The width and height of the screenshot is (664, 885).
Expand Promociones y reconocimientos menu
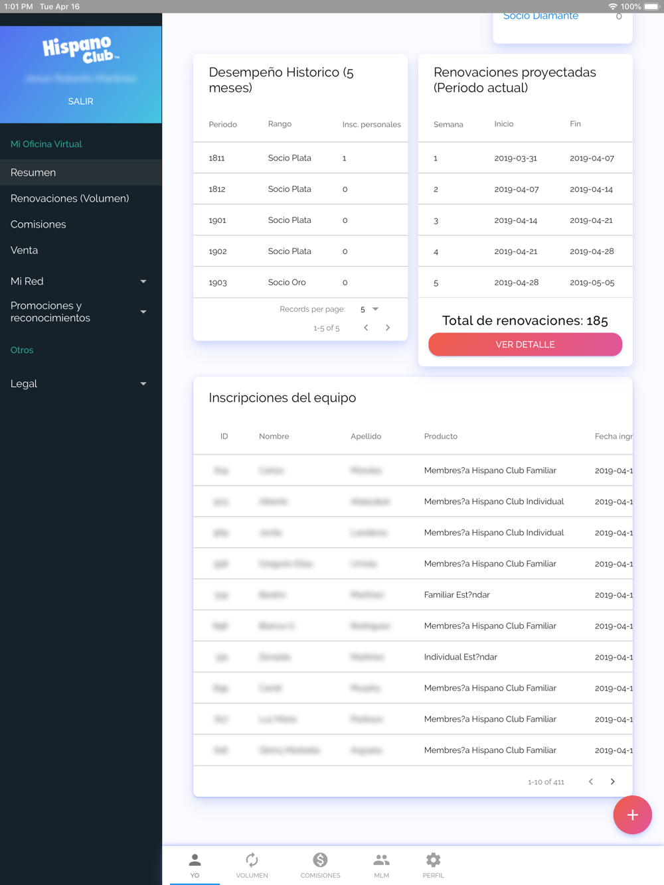(80, 312)
